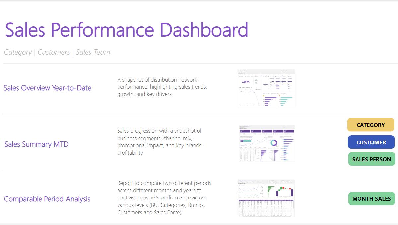Open the Sales Summary MTD preview thumbnail
The image size is (398, 225).
click(267, 143)
